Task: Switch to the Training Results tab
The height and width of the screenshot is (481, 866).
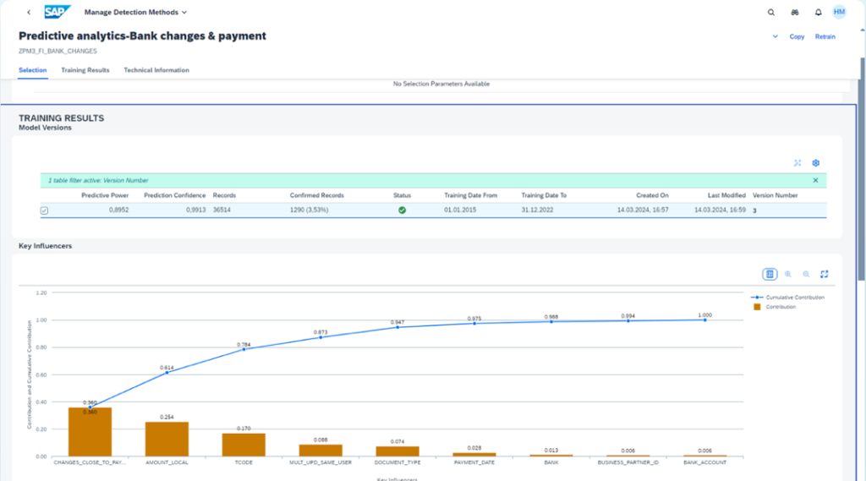Action: (x=85, y=70)
